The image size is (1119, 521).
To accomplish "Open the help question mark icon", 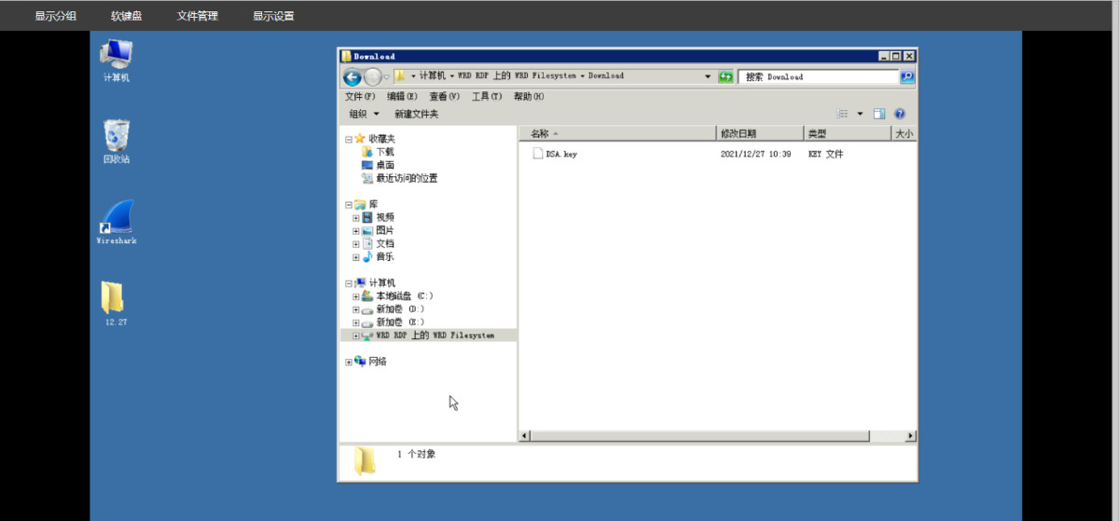I will [900, 114].
